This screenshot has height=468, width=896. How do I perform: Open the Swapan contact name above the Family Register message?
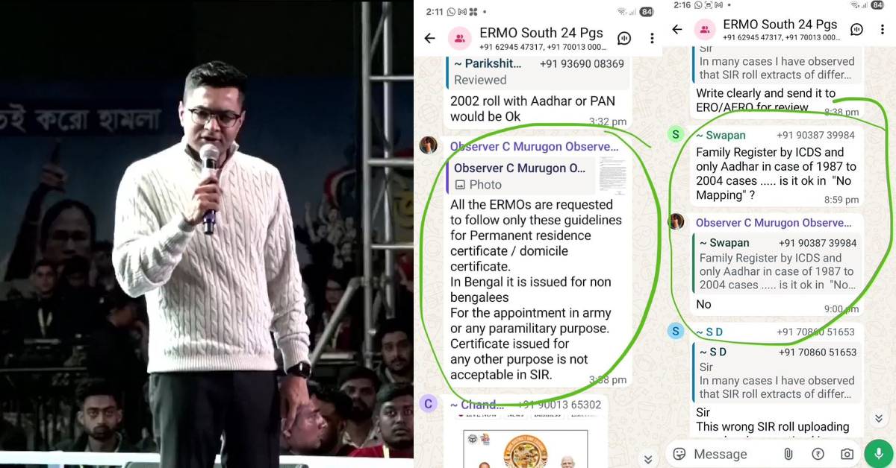(x=721, y=135)
